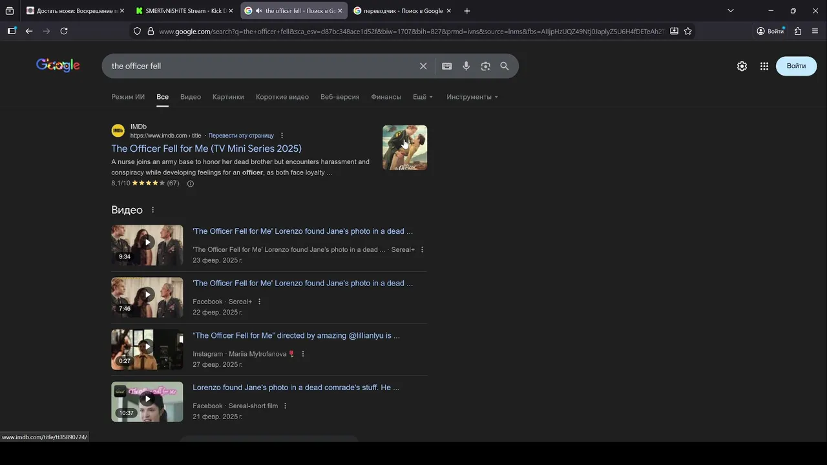Open directed by amazing @lillianlyu link

click(296, 336)
